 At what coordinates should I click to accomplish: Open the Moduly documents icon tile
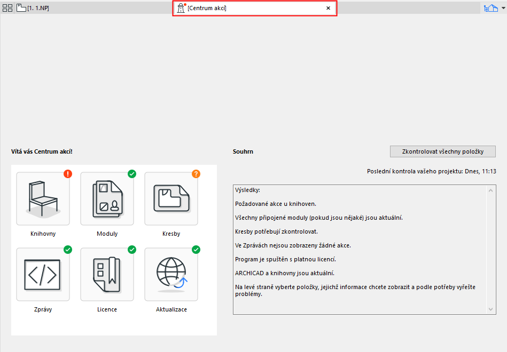pos(107,198)
